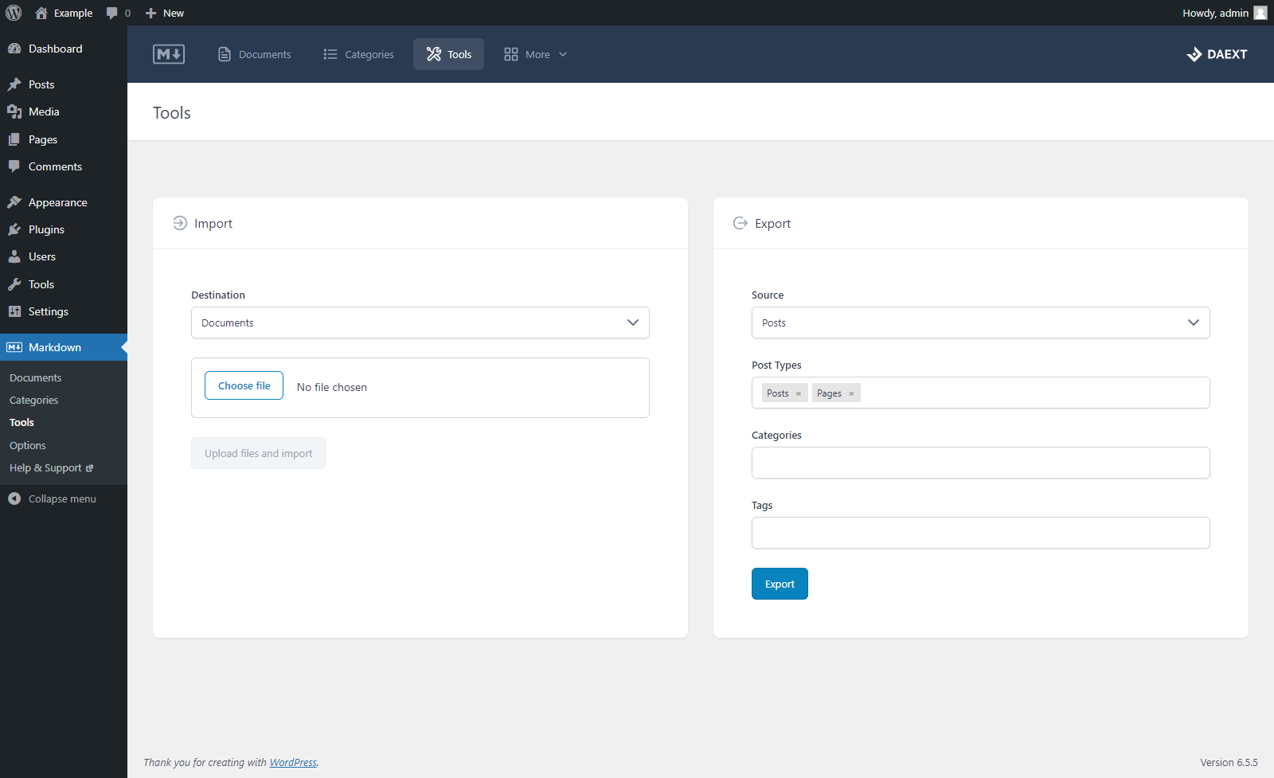Screen dimensions: 1274x778
Task: Switch to Categories tab in plugin header
Action: coord(358,54)
